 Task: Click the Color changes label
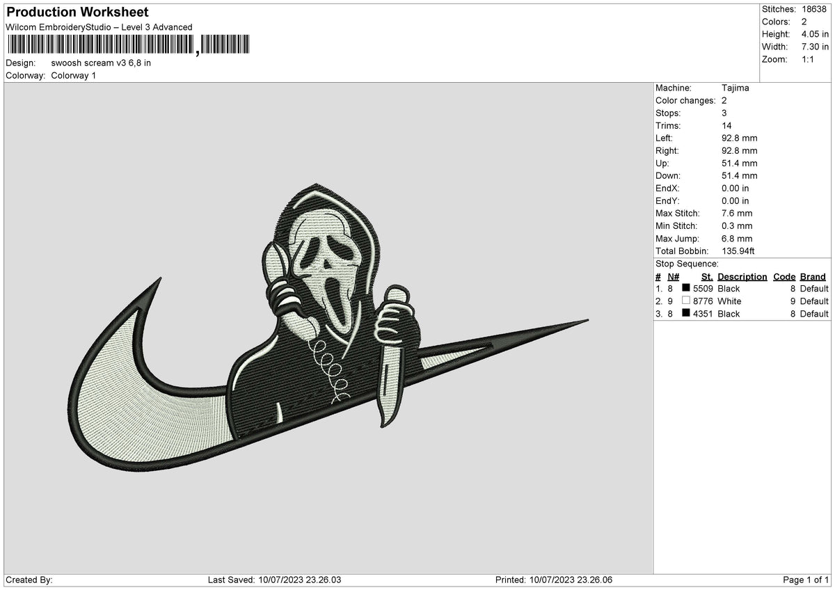point(685,101)
